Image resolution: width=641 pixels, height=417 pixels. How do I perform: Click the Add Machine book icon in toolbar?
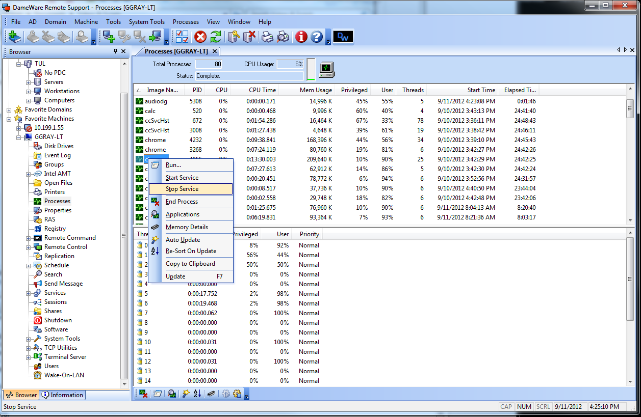pyautogui.click(x=14, y=37)
